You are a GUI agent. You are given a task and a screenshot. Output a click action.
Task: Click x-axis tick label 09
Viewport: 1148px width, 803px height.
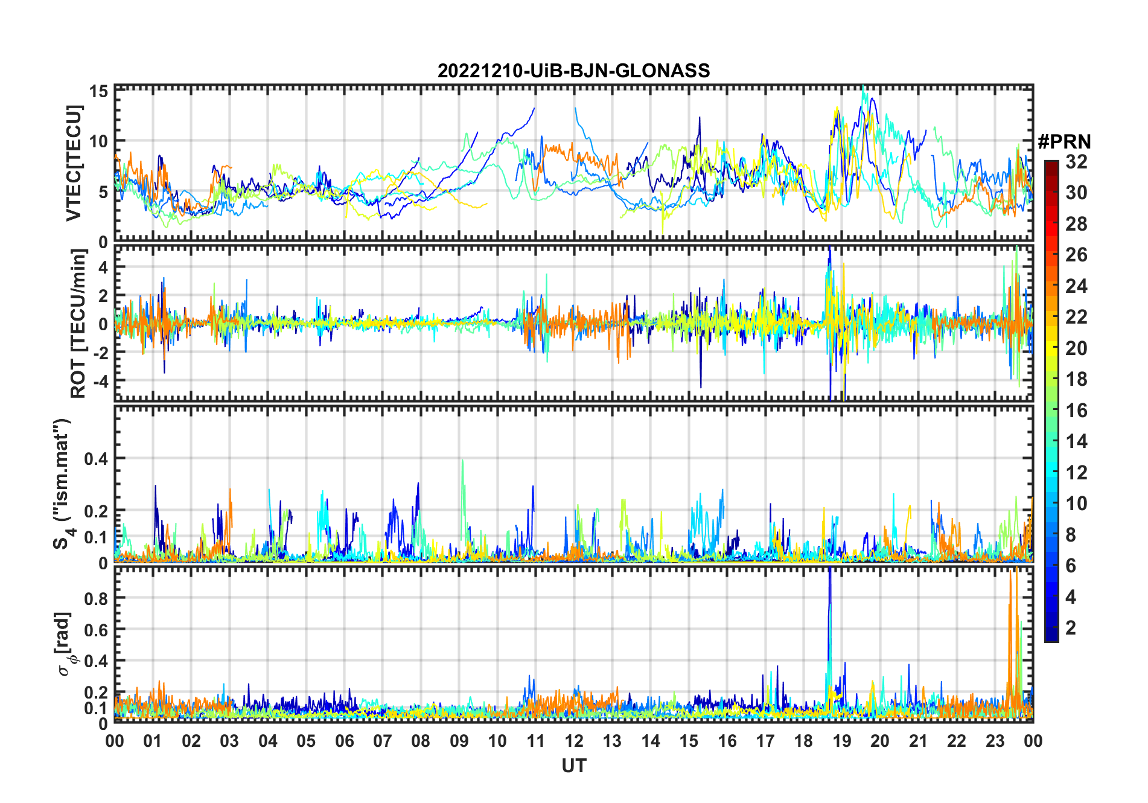[459, 741]
